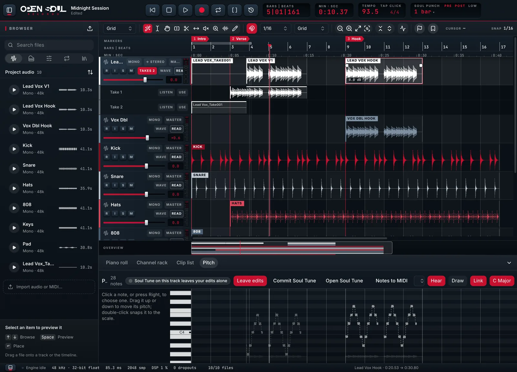This screenshot has width=517, height=372.
Task: Open the 1/16 grid division dropdown
Action: pyautogui.click(x=275, y=28)
